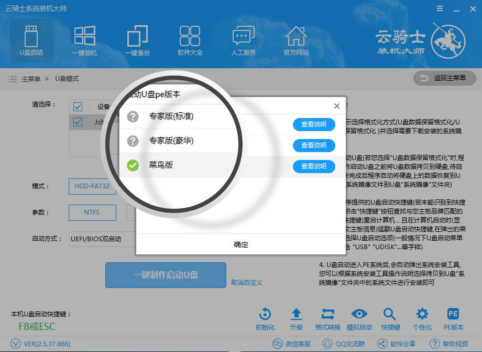Open the 启动方式 UEFI/BIOS双启动 dropdown
Viewport: 482px width, 352px height.
[x=103, y=239]
